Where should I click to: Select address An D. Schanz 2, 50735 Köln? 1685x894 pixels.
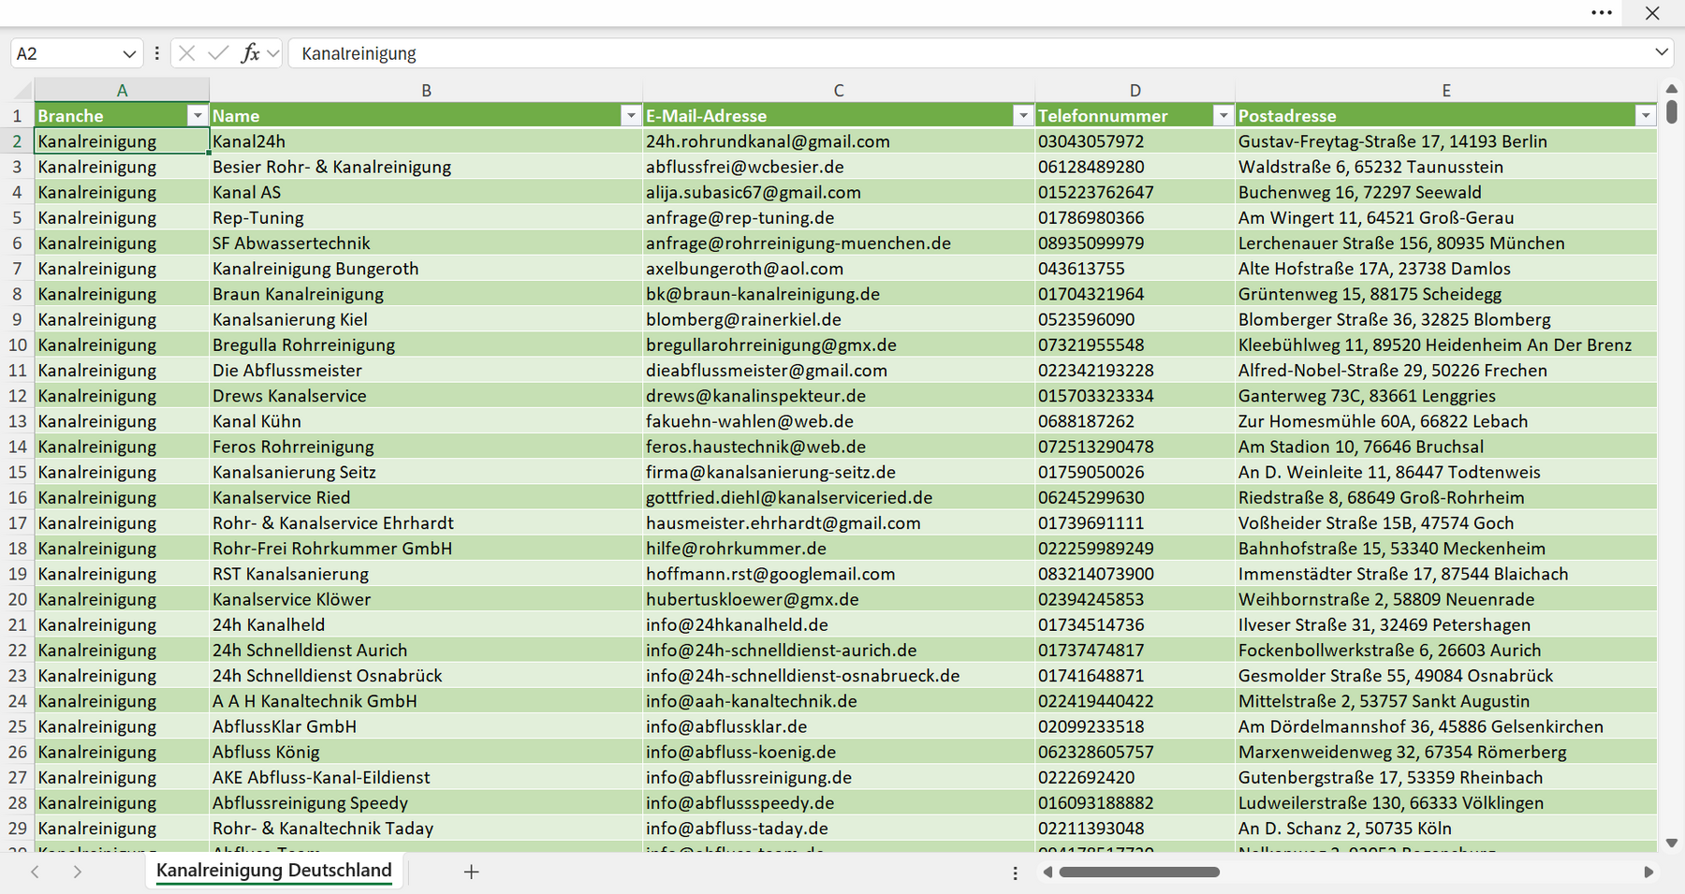[1446, 828]
